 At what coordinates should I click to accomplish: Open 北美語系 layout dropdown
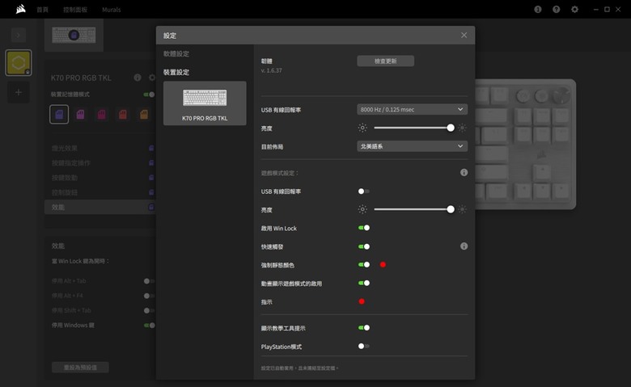(x=412, y=146)
